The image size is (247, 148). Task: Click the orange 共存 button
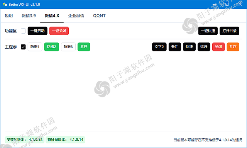[233, 47]
